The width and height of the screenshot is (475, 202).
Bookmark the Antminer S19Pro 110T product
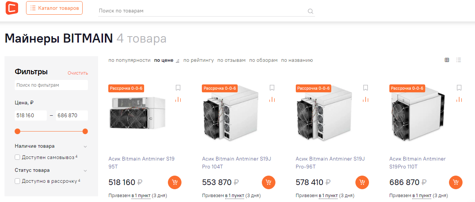click(459, 88)
